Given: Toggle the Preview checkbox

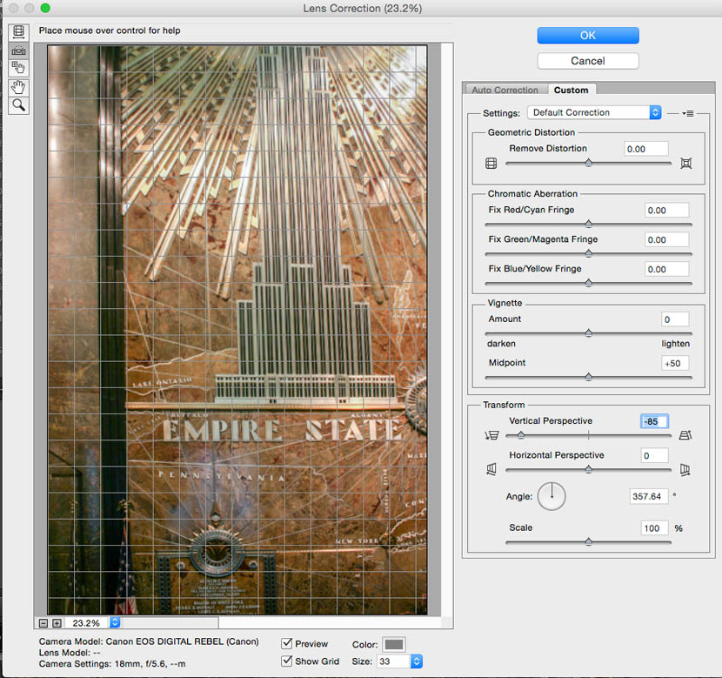Looking at the screenshot, I should click(x=287, y=643).
